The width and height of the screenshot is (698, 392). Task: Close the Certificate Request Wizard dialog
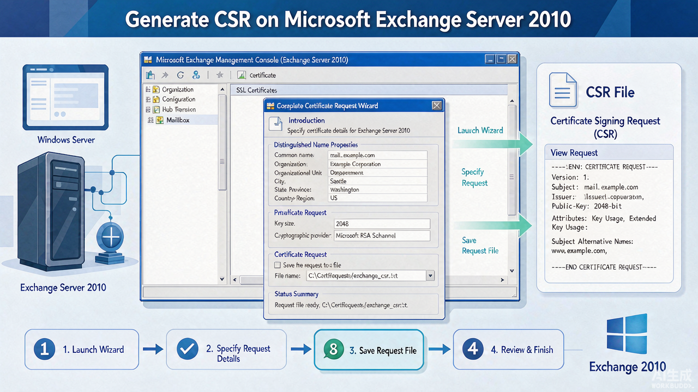tap(436, 106)
